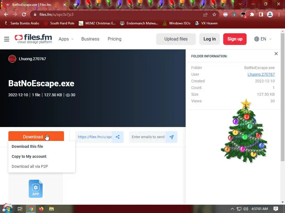Close Folder Information panel
The height and width of the screenshot is (213, 285).
click(276, 54)
